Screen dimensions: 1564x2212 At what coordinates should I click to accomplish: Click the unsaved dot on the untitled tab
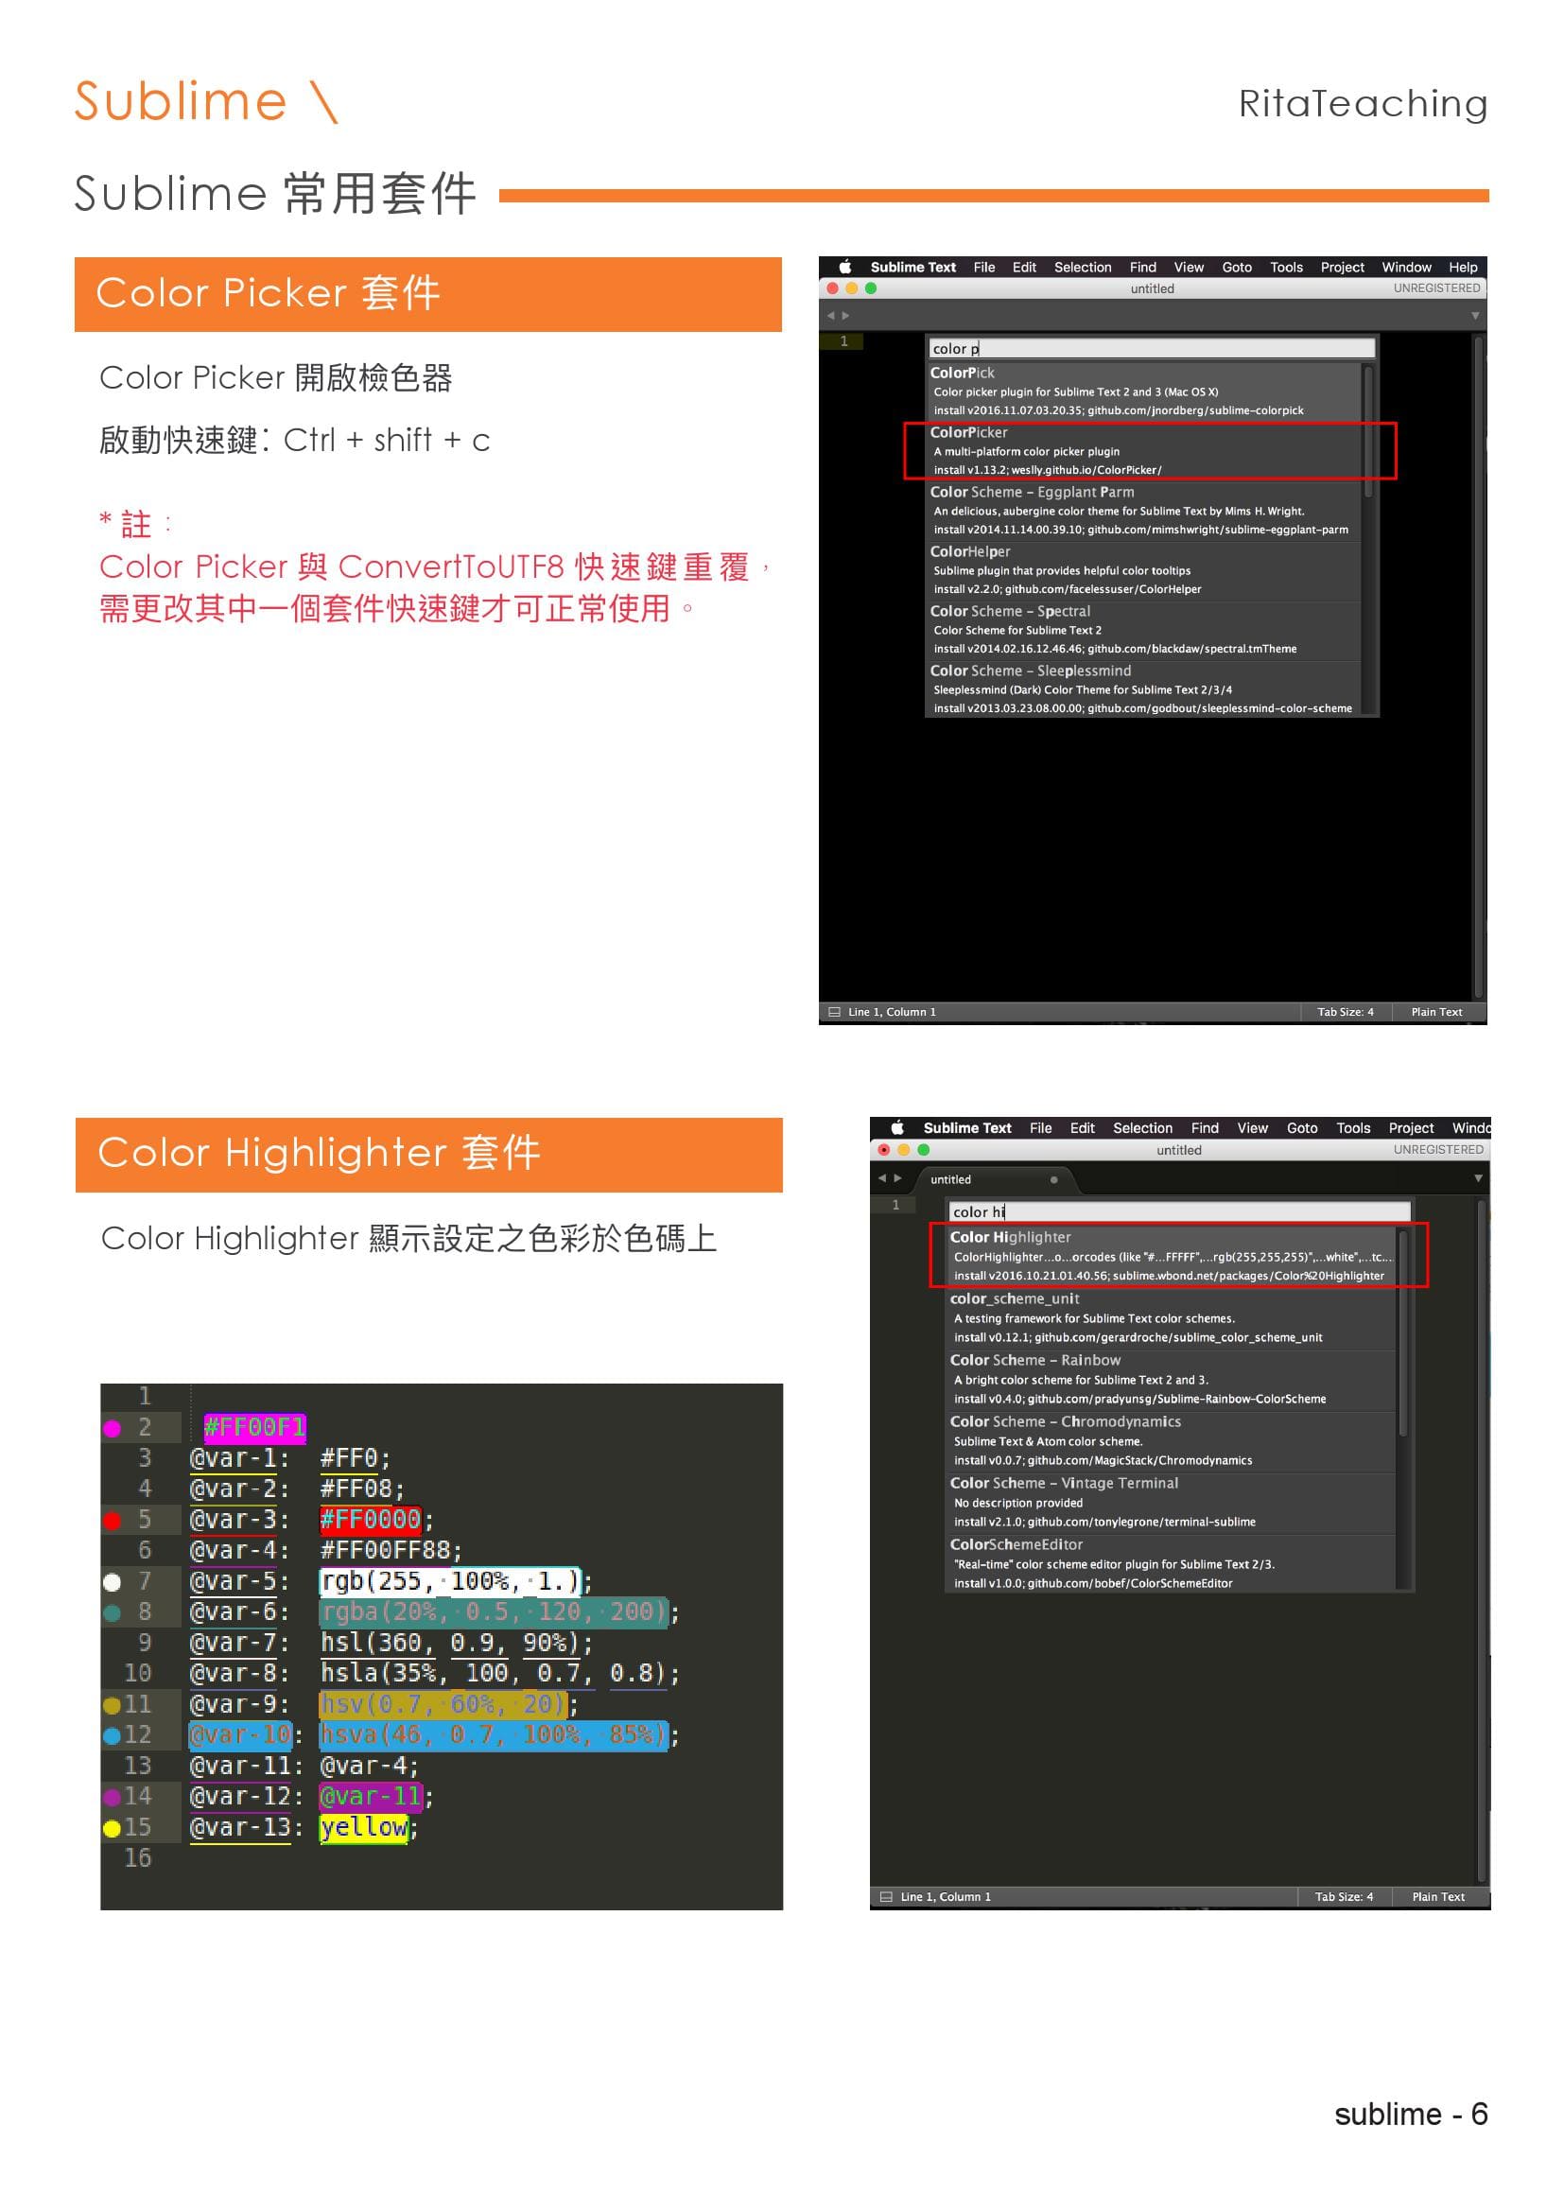pyautogui.click(x=1053, y=1179)
